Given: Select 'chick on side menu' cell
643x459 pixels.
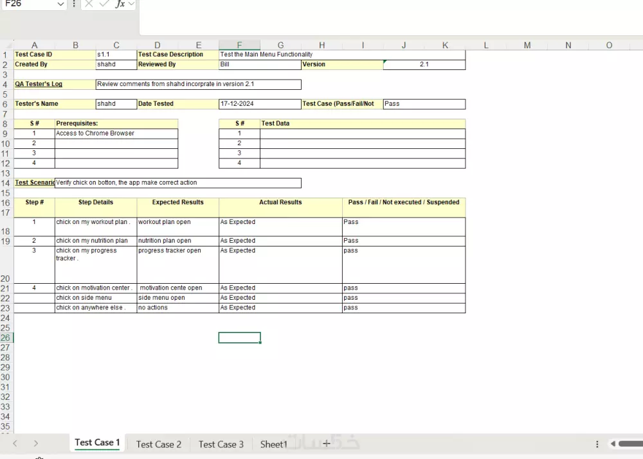Looking at the screenshot, I should (96, 298).
